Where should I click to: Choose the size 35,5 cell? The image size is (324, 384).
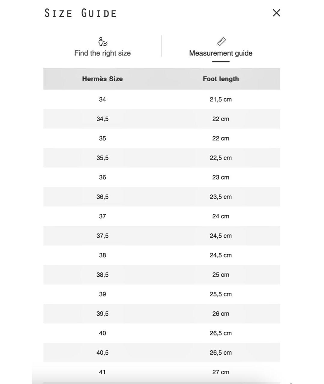click(x=102, y=158)
